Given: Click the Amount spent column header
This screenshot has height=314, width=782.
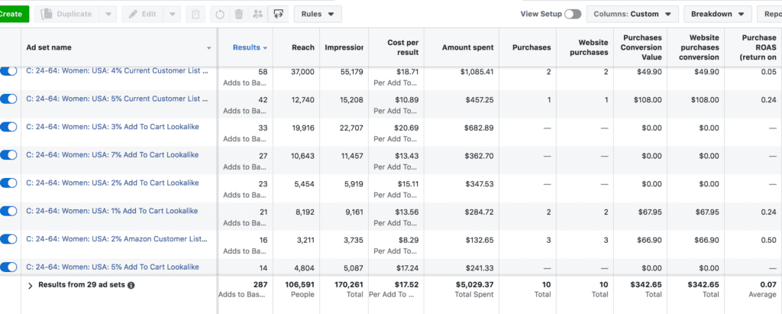Looking at the screenshot, I should click(x=468, y=47).
